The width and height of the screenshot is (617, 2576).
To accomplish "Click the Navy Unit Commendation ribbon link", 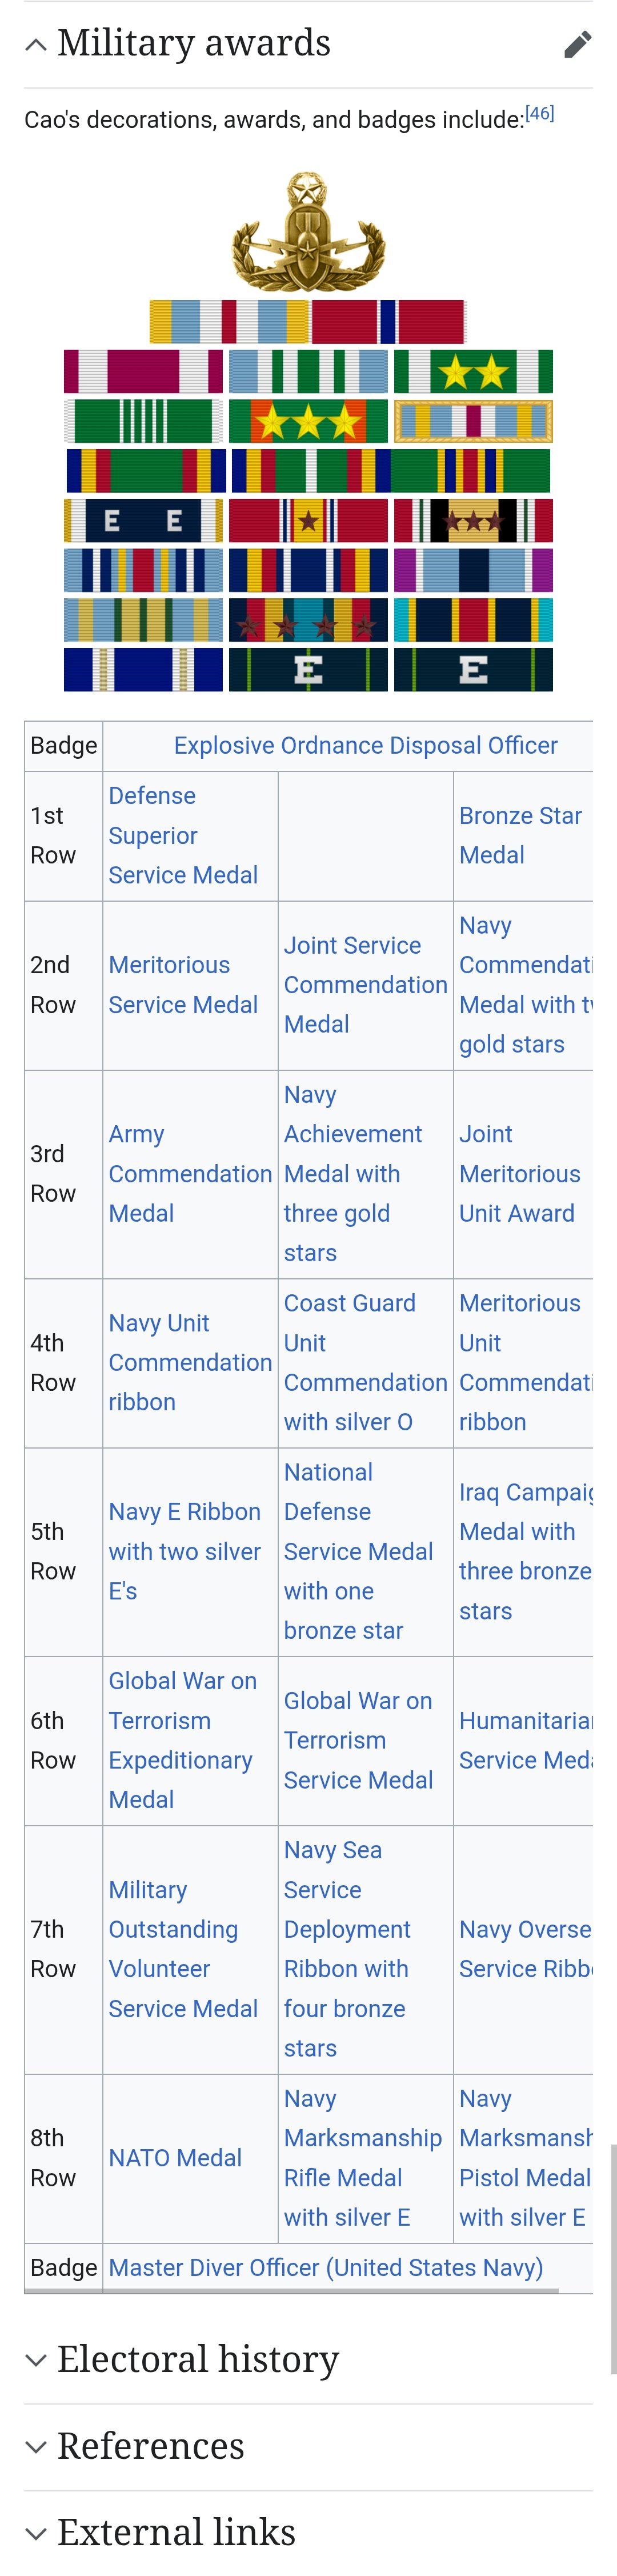I will [x=189, y=1362].
